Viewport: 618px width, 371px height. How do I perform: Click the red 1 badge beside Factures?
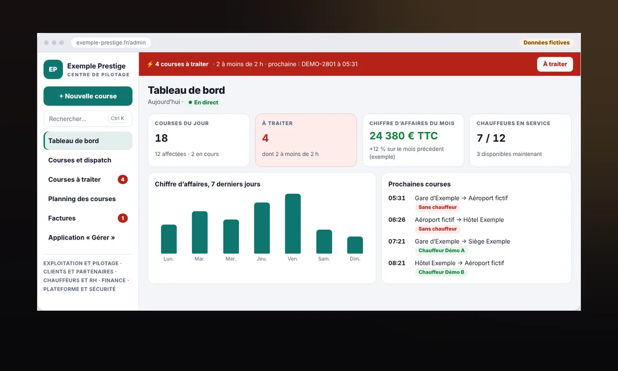[x=123, y=218]
